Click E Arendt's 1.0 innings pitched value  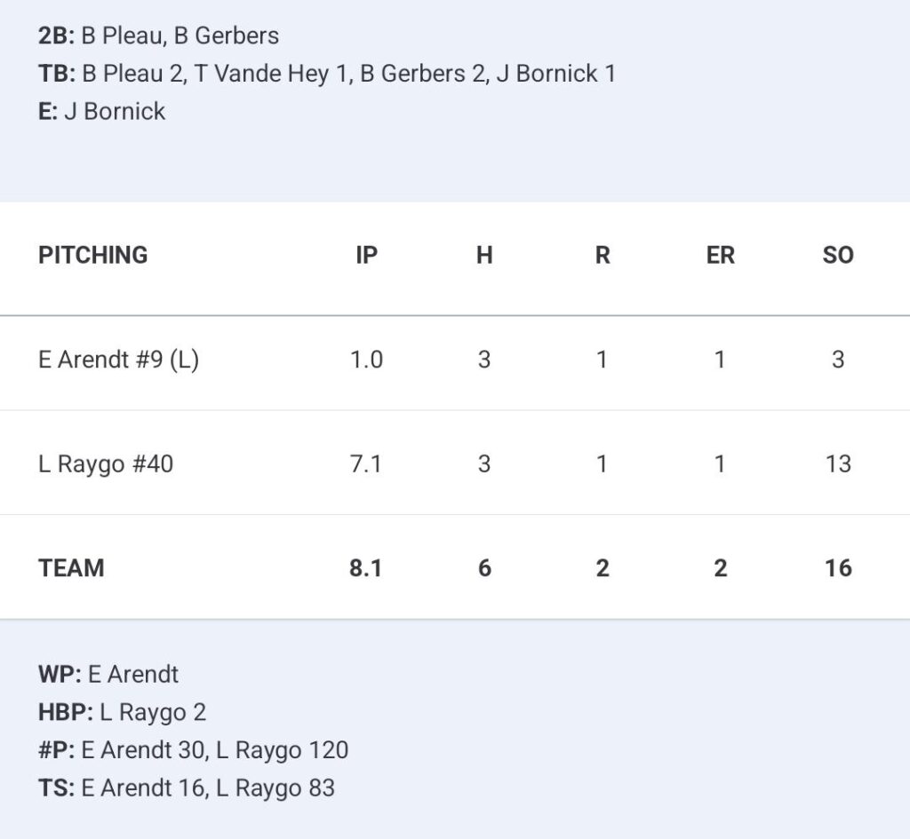tap(366, 360)
